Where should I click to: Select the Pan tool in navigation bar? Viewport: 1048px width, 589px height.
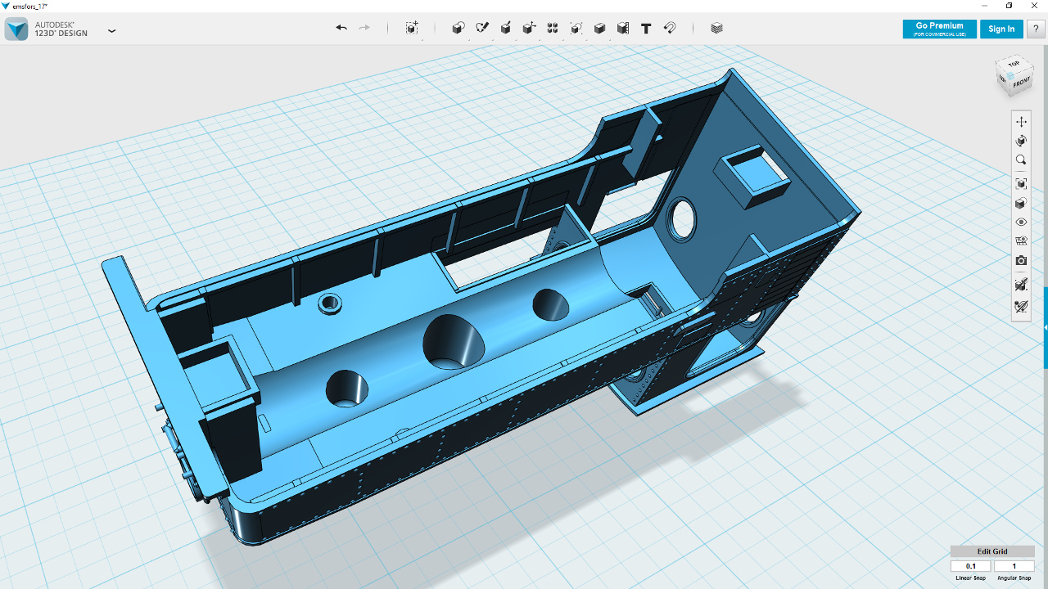coord(1021,122)
